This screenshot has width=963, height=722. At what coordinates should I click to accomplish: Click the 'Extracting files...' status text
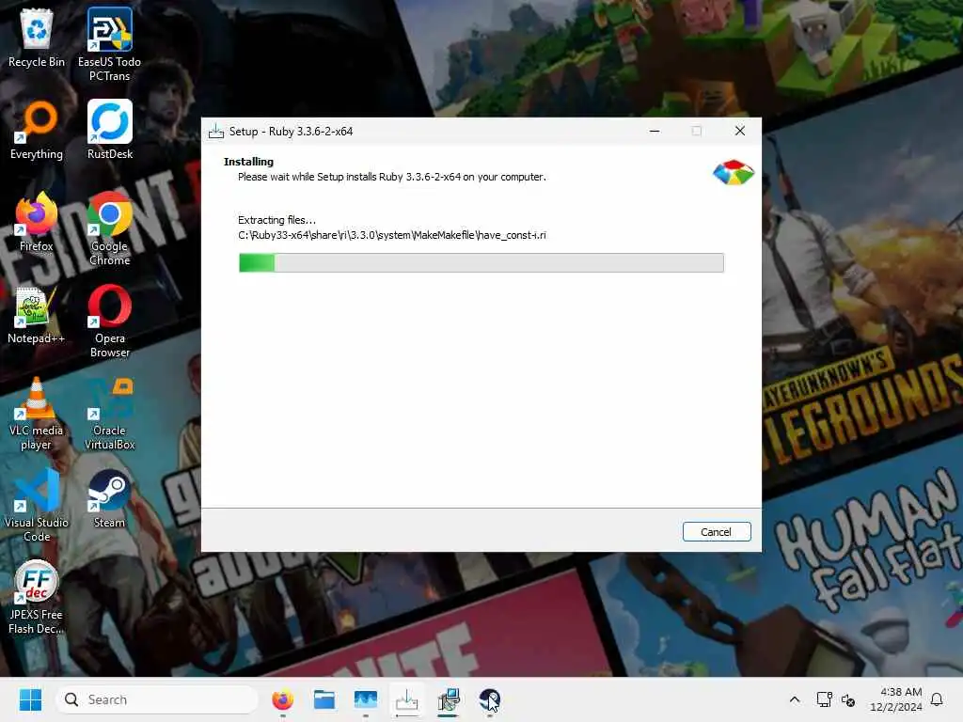coord(276,220)
